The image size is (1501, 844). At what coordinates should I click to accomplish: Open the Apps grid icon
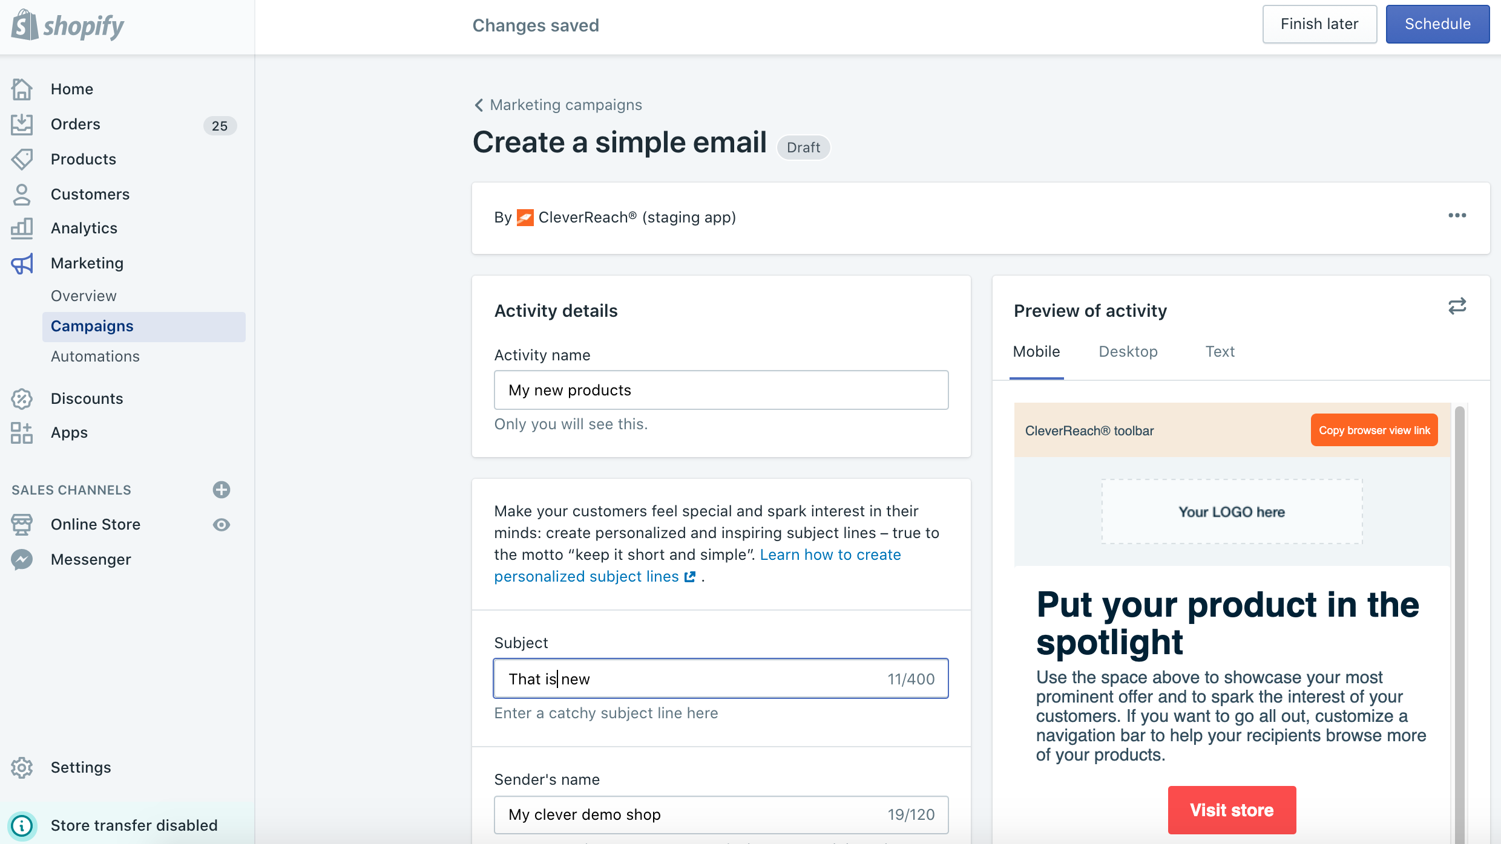(x=22, y=433)
